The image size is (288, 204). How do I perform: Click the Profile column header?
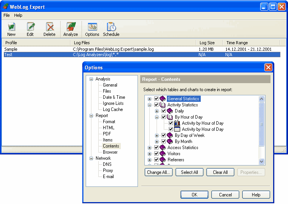coord(36,43)
